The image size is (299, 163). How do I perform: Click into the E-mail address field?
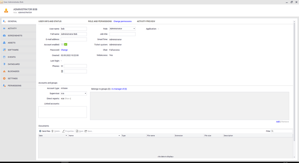(74, 39)
